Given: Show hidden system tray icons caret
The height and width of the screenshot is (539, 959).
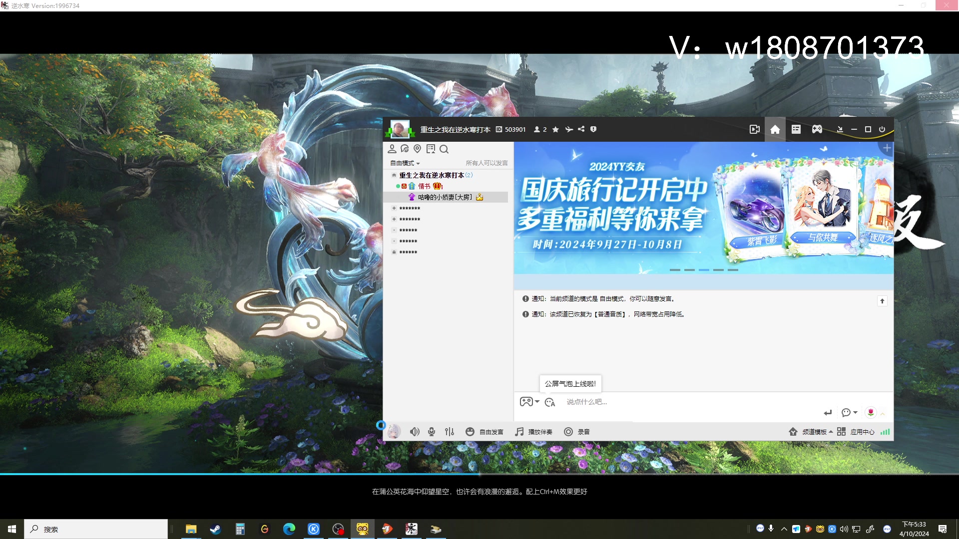Looking at the screenshot, I should (x=784, y=529).
